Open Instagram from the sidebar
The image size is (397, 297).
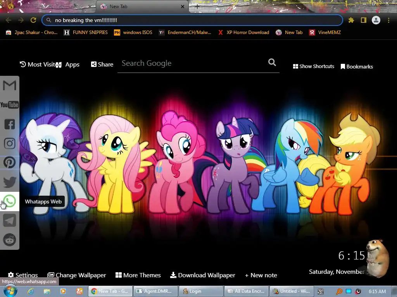(10, 143)
